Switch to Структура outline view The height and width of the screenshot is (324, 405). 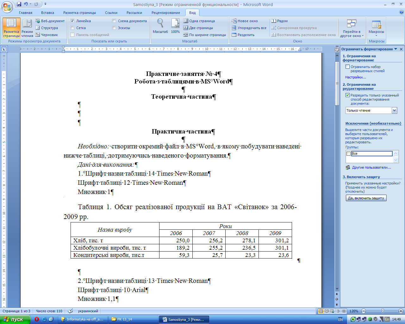pyautogui.click(x=47, y=28)
